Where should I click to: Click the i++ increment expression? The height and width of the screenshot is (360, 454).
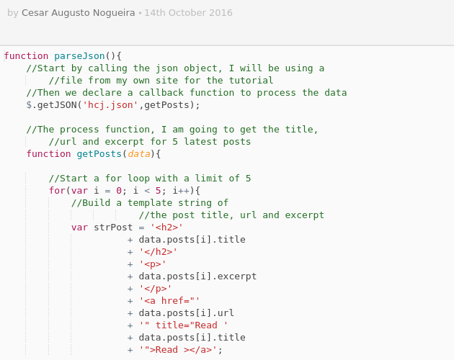point(181,190)
